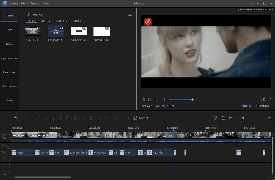Lock the plain text track
This screenshot has width=275, height=180.
point(9,161)
